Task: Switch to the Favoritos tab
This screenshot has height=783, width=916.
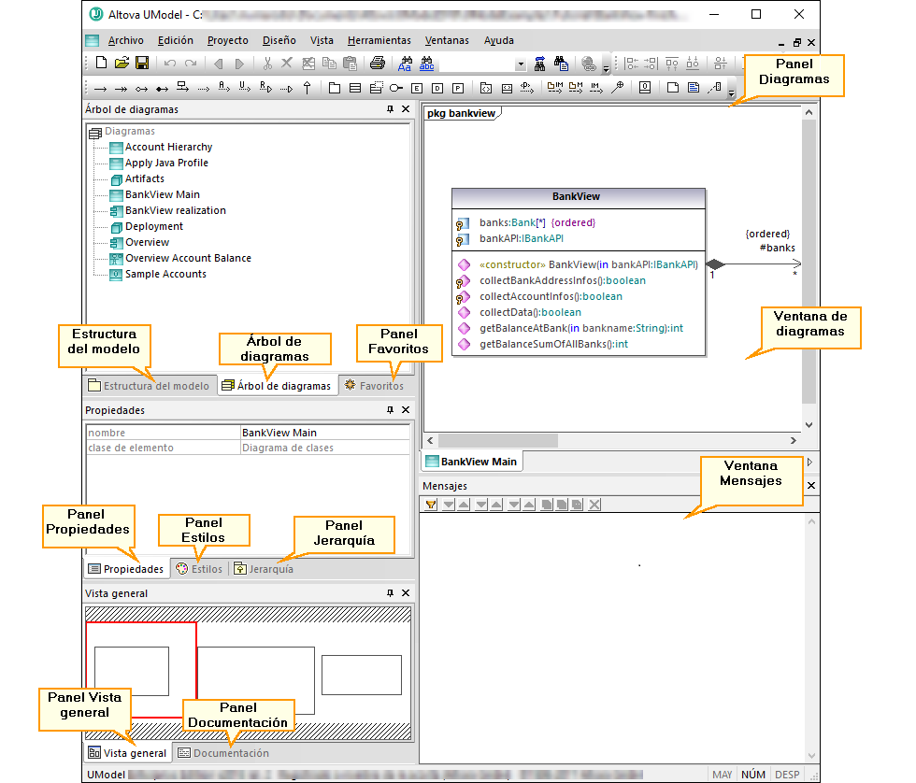Action: tap(375, 386)
